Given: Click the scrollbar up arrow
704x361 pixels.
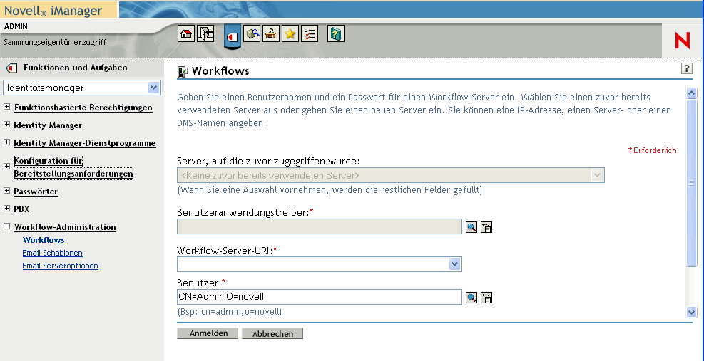Looking at the screenshot, I should (691, 93).
